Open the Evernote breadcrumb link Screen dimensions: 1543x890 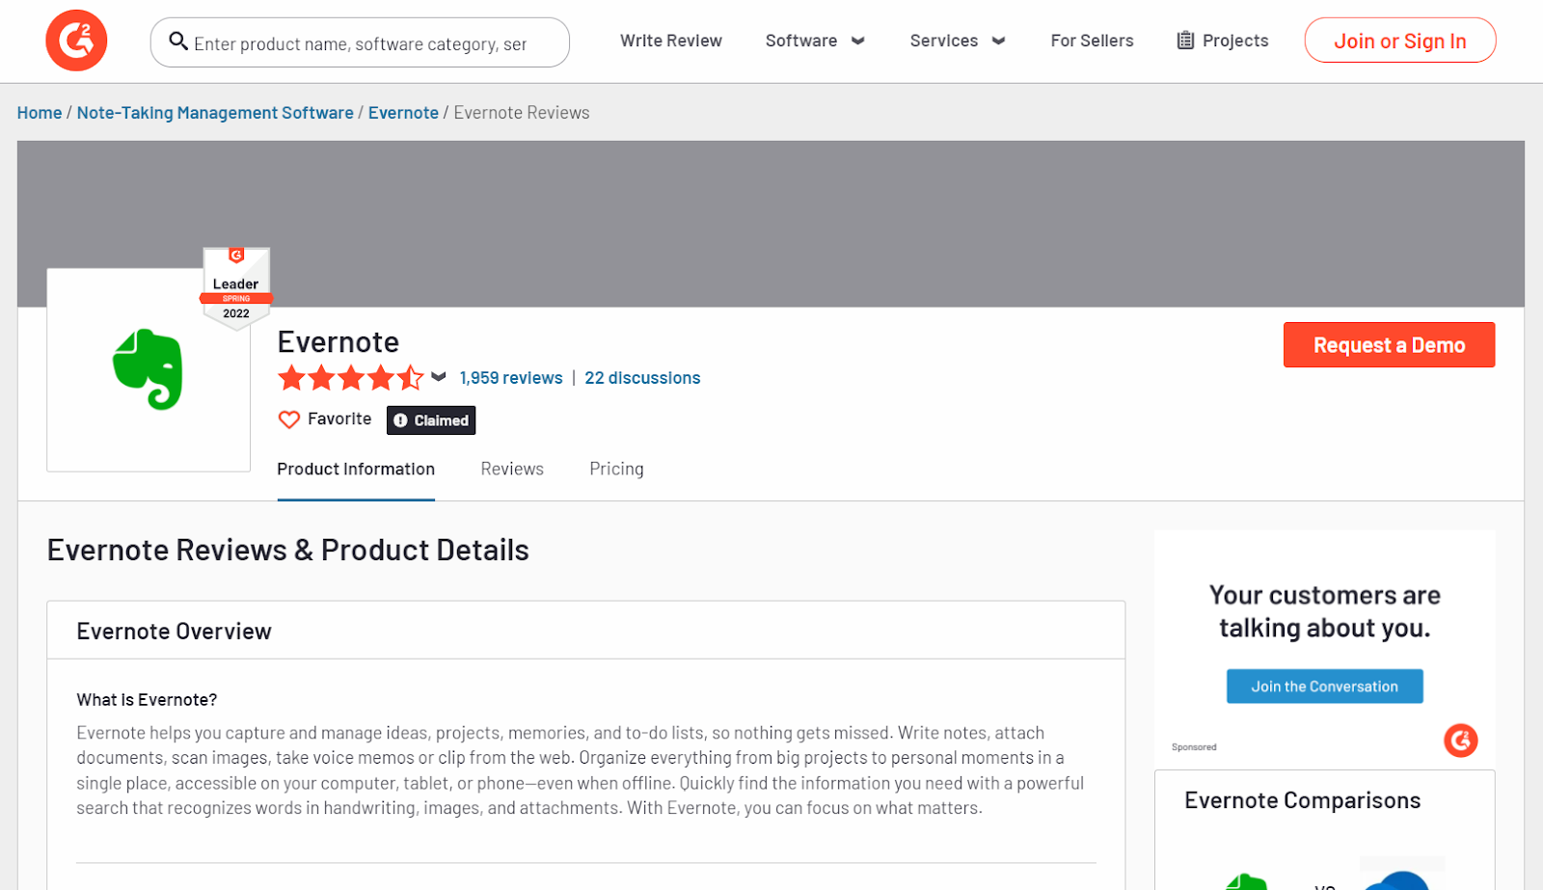pos(403,113)
